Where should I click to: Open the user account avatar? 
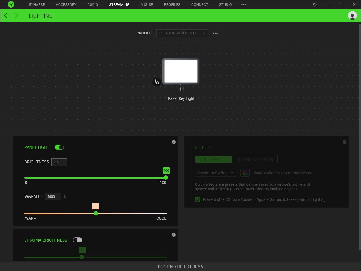[352, 15]
